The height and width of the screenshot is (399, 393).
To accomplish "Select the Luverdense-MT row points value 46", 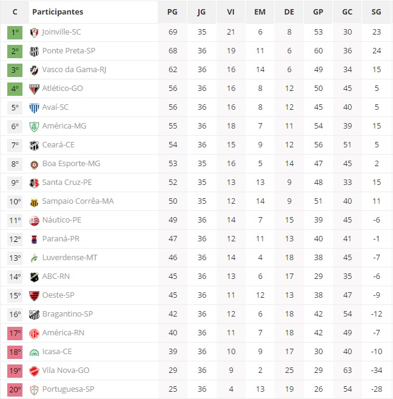I will [173, 258].
